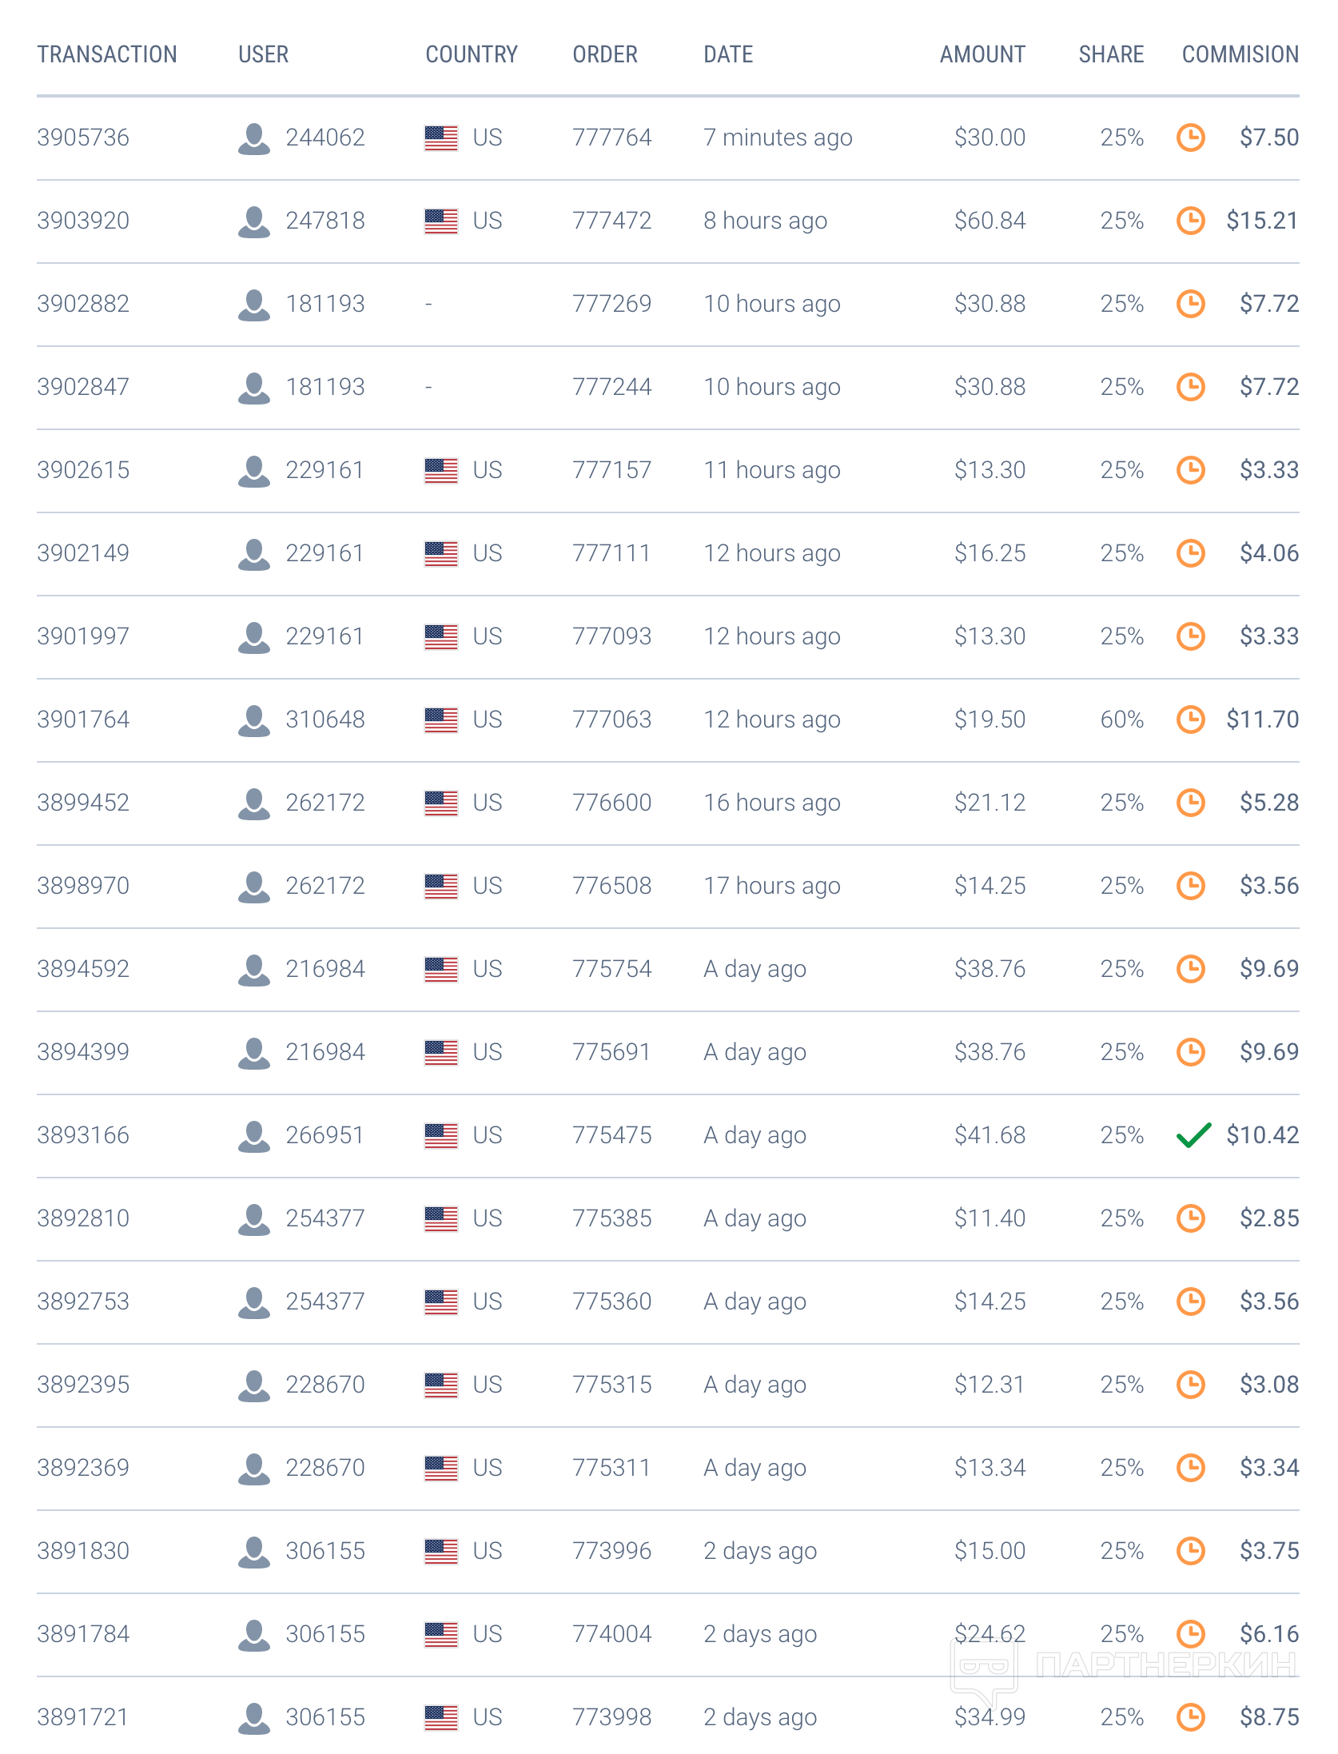1338x1754 pixels.
Task: Sort by the AMOUNT column header
Action: (x=982, y=54)
